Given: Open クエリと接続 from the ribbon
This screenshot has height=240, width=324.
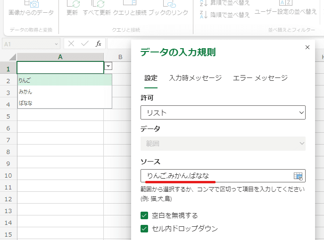Looking at the screenshot, I should (x=130, y=9).
